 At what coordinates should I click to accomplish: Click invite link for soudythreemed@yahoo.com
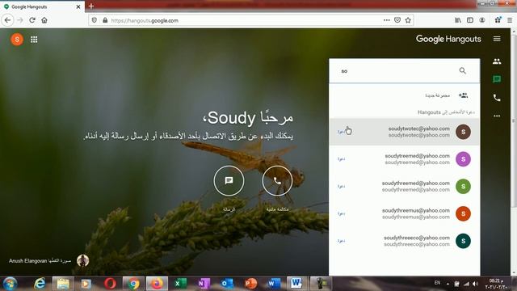coord(341,187)
